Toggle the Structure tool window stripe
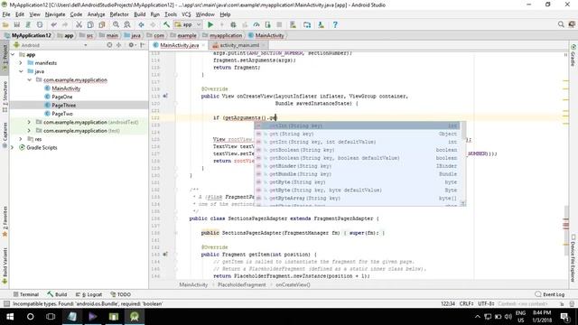Viewport: 578px width, 325px height. click(x=5, y=97)
